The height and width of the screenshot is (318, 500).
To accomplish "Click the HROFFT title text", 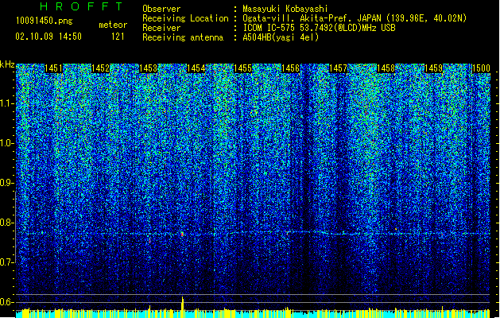I will 81,6.
